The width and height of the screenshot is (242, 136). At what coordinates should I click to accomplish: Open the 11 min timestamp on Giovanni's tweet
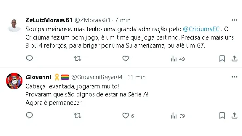tap(137, 77)
